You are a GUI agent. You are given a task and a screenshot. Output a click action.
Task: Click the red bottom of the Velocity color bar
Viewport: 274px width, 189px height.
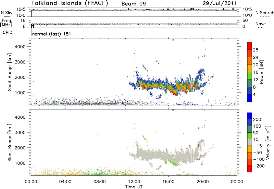tap(250, 169)
